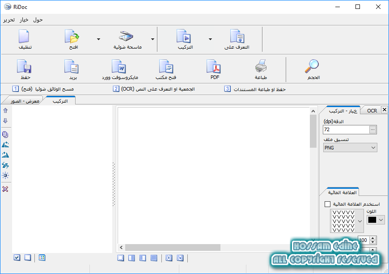Click step 3 حفظ او طباعة المستندات
The width and height of the screenshot is (389, 274).
pyautogui.click(x=255, y=89)
